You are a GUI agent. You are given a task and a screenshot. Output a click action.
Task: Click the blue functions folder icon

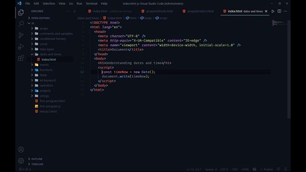36,70
